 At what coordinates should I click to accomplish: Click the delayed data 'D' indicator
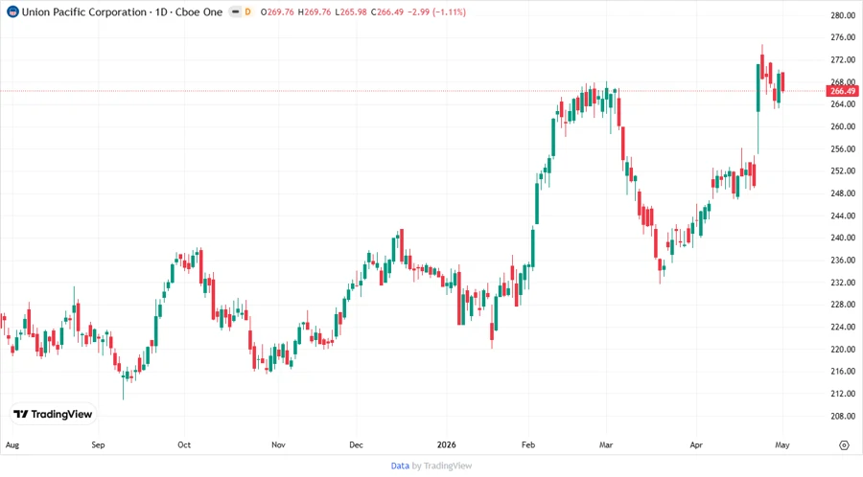pos(247,11)
